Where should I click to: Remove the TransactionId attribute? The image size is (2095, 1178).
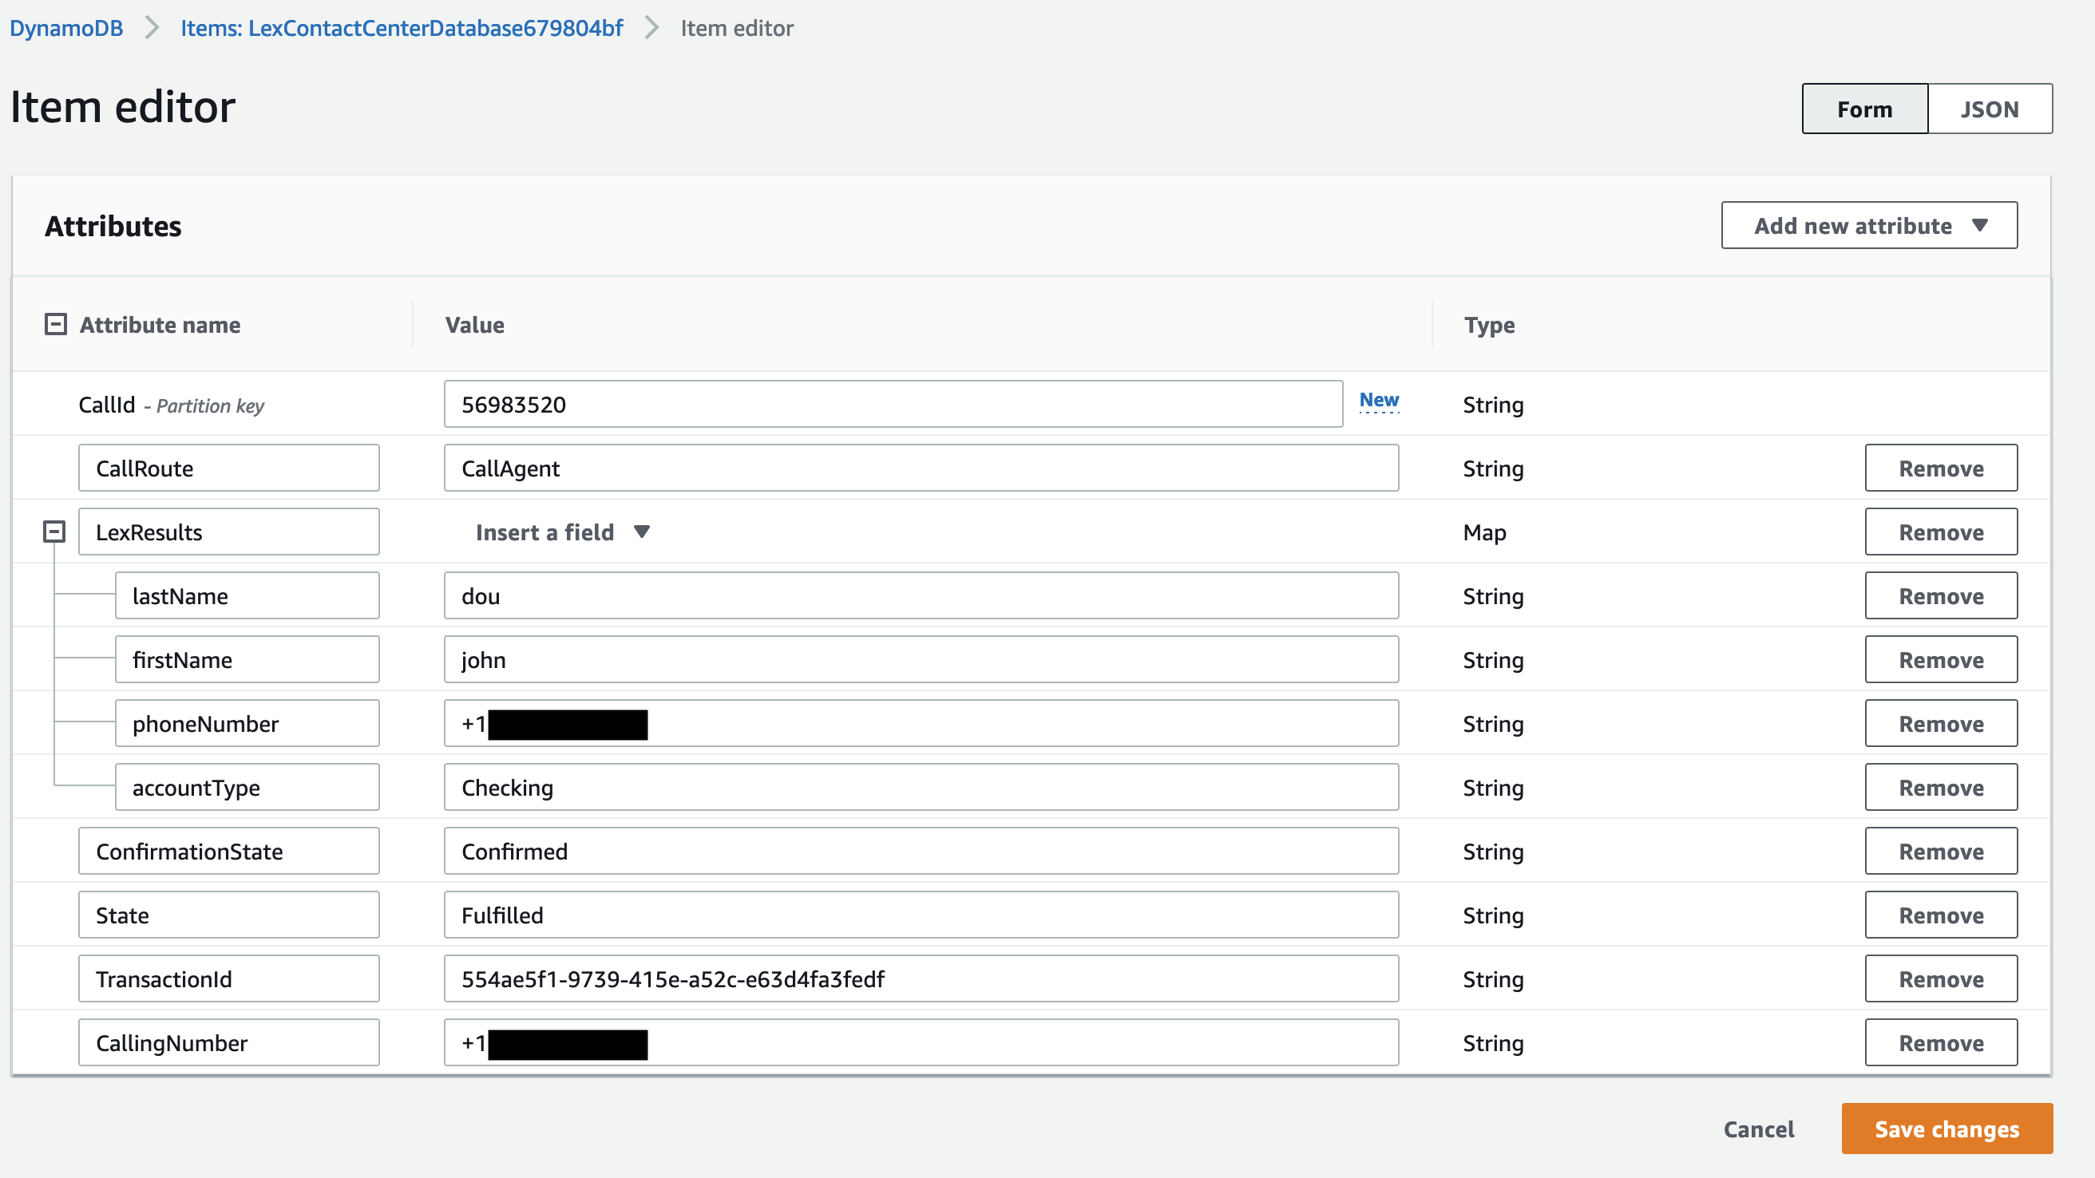click(x=1940, y=978)
